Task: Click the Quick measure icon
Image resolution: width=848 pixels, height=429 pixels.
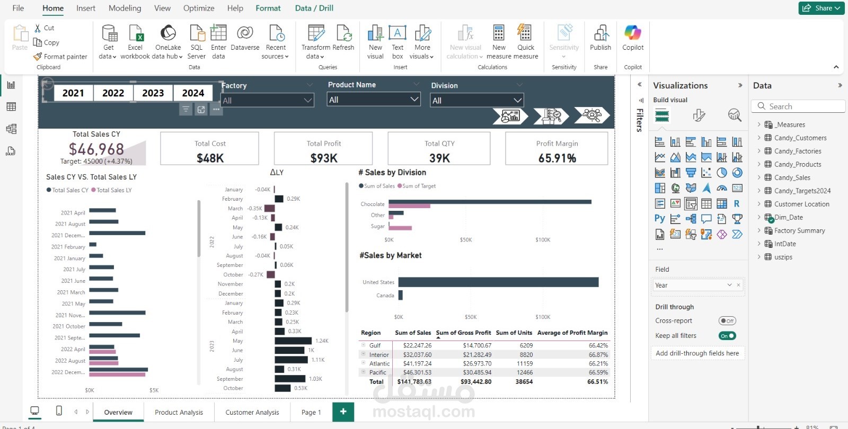Action: pyautogui.click(x=525, y=33)
